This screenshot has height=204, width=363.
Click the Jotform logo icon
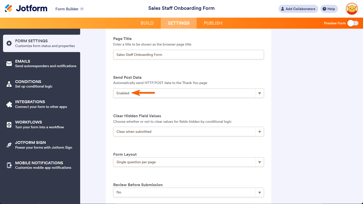pyautogui.click(x=9, y=8)
